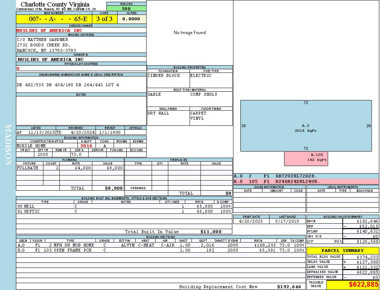Click Building Replacement Cost New $192,646
380x290 pixels.
click(x=289, y=287)
